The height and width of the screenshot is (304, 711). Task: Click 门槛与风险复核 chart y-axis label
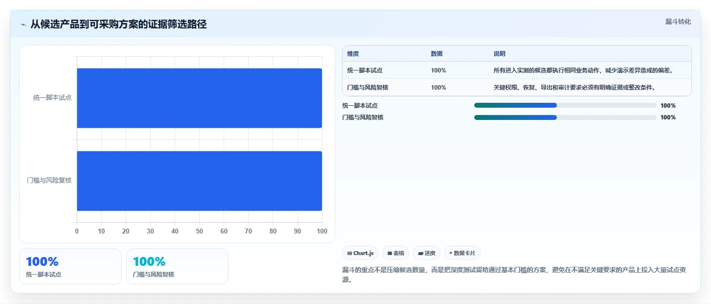49,180
